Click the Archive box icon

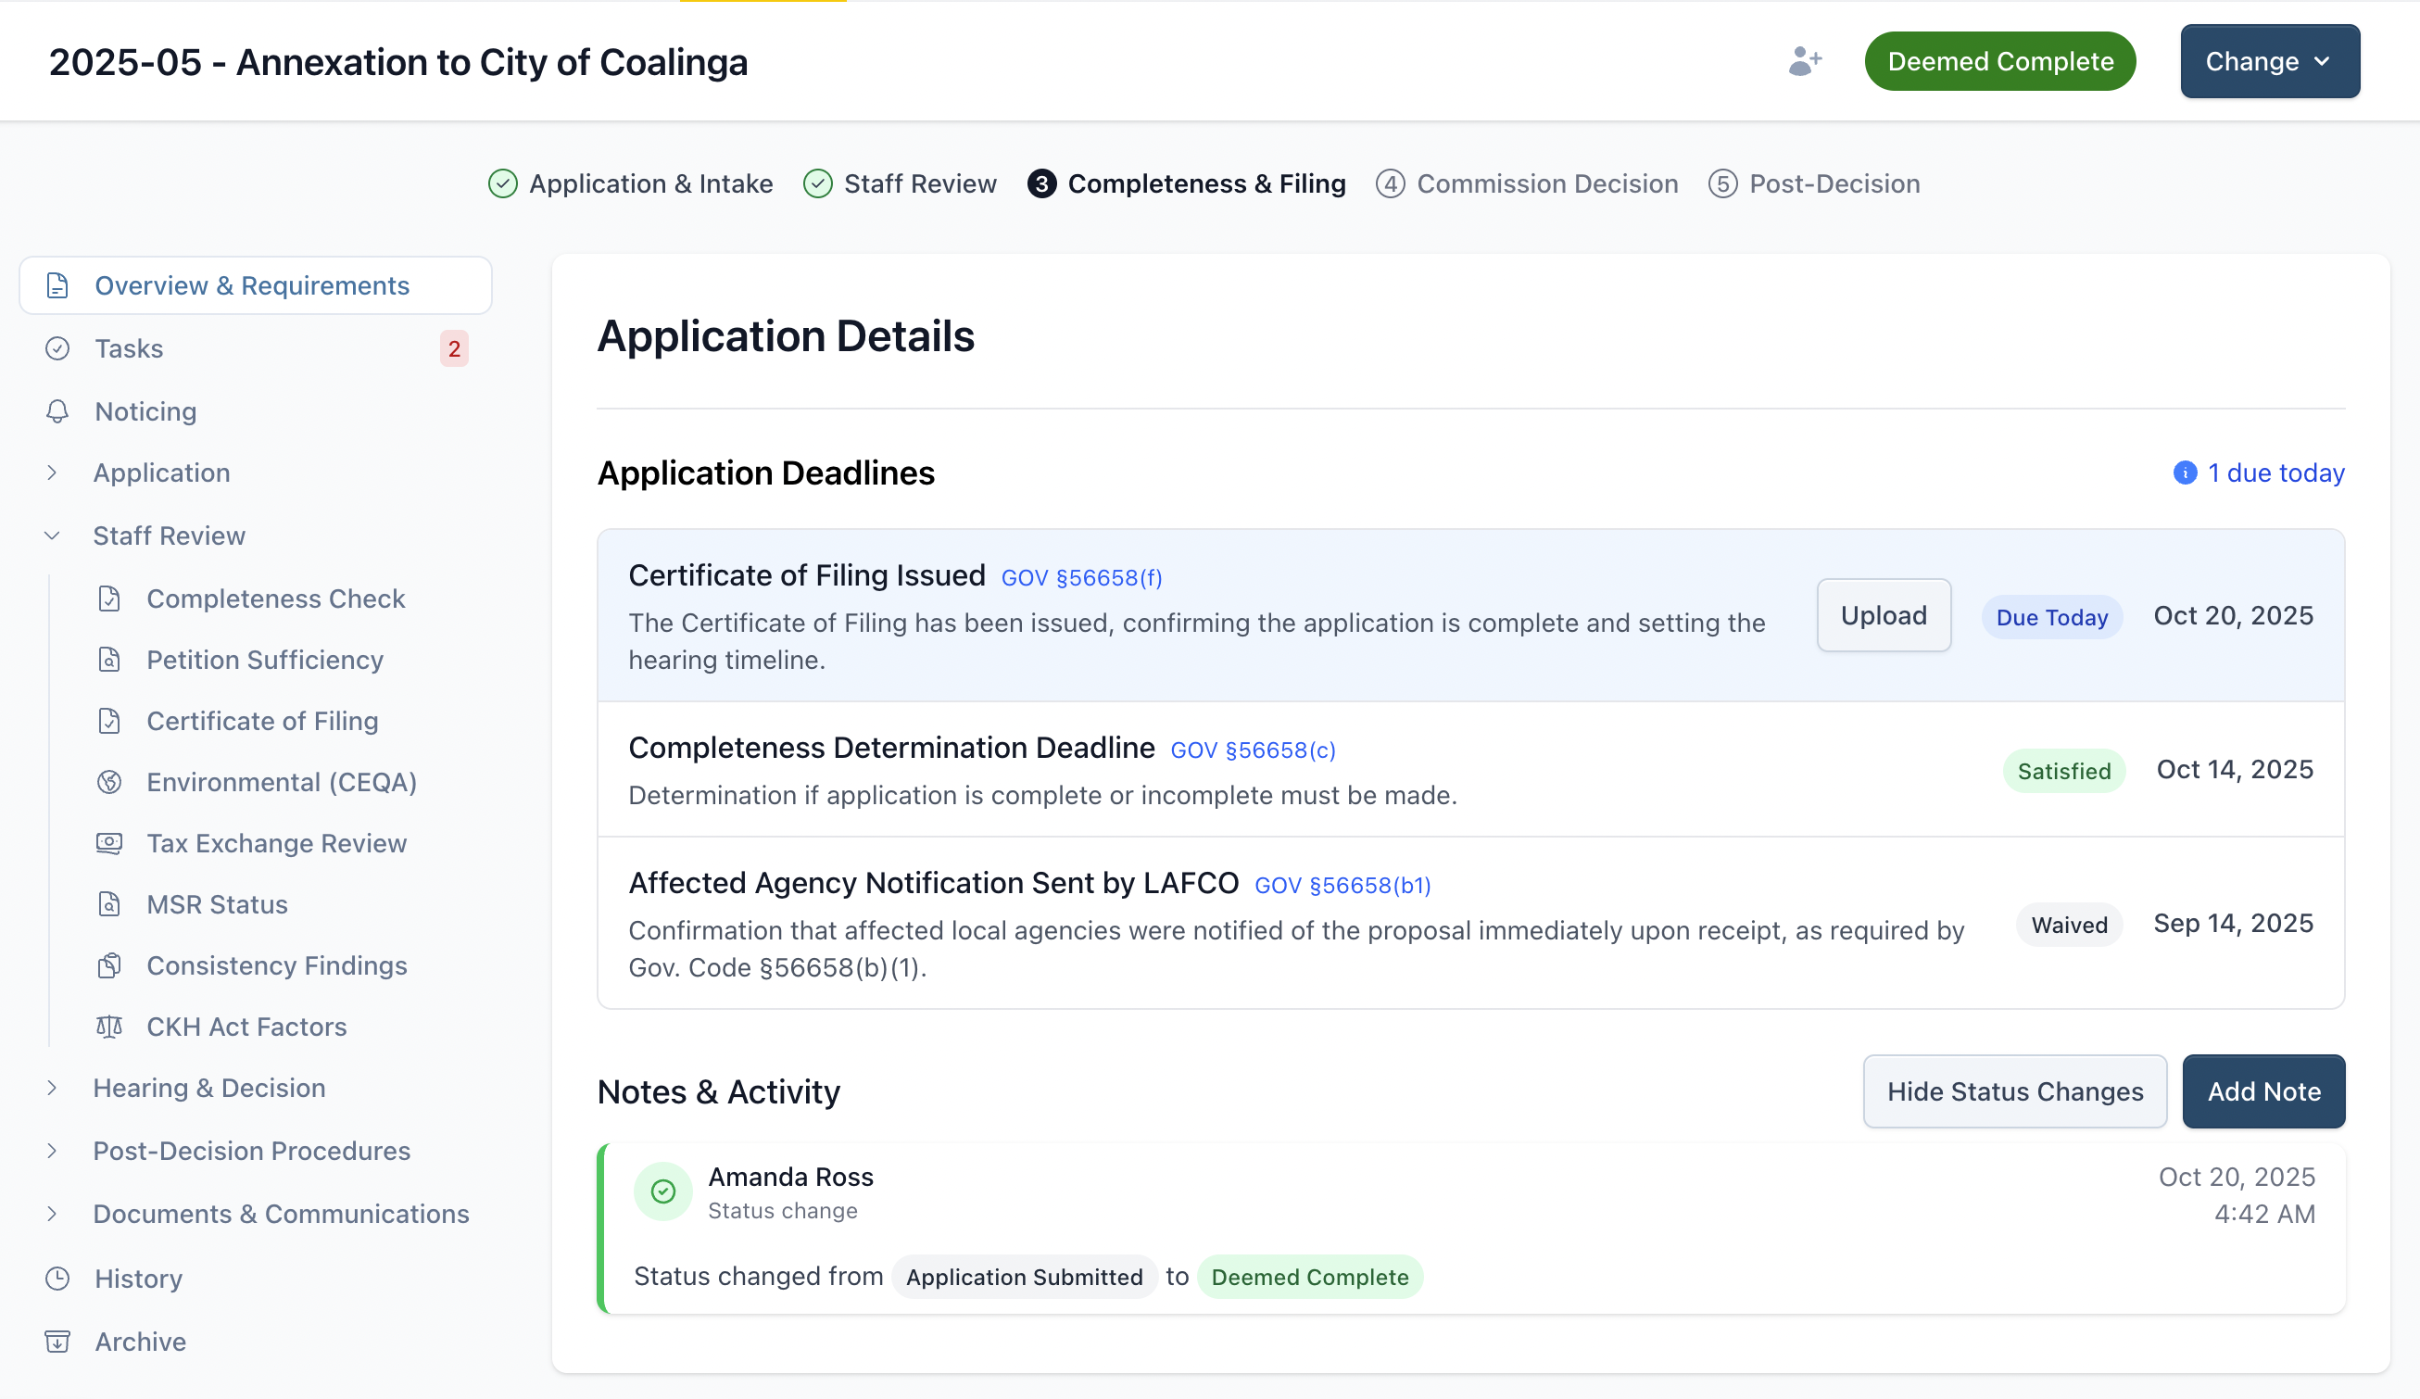(x=57, y=1342)
